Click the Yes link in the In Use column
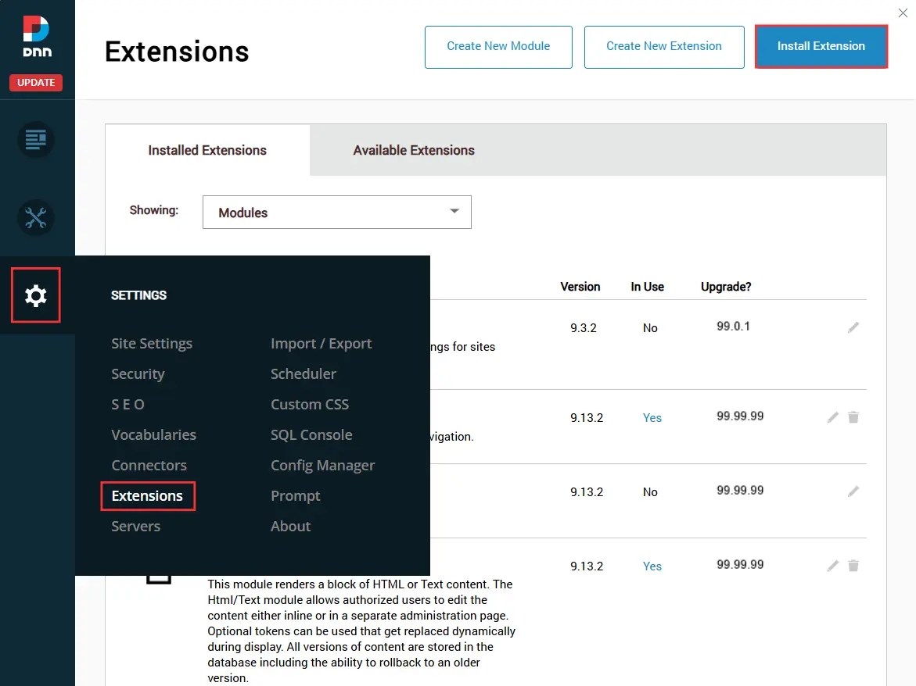This screenshot has width=916, height=686. click(x=652, y=417)
